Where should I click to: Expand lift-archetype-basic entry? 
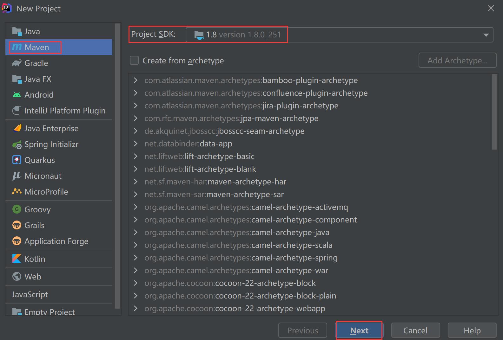click(x=136, y=156)
